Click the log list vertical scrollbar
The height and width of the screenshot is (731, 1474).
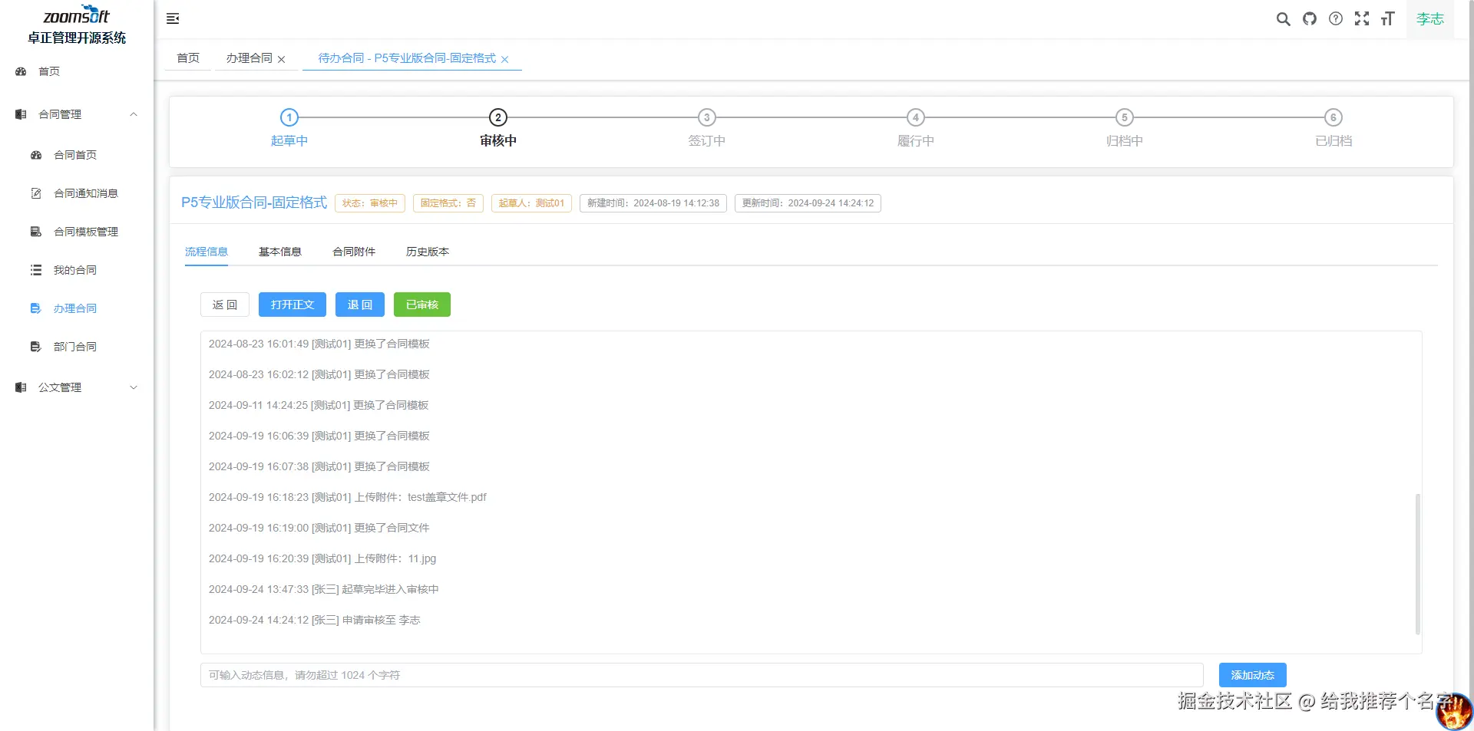(1417, 564)
